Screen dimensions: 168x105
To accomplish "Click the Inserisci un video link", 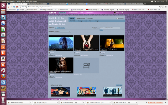I will [x=78, y=75].
